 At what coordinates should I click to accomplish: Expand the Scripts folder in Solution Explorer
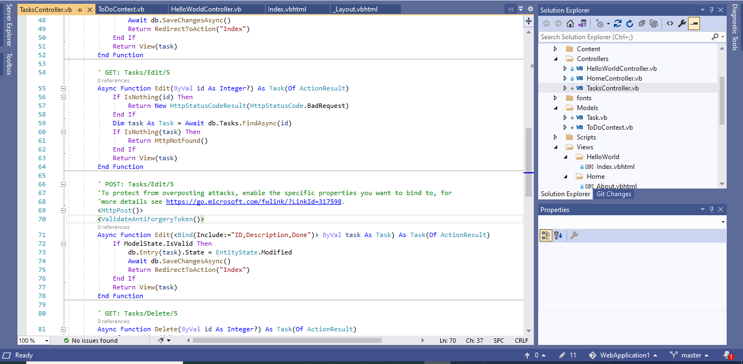[x=556, y=137]
